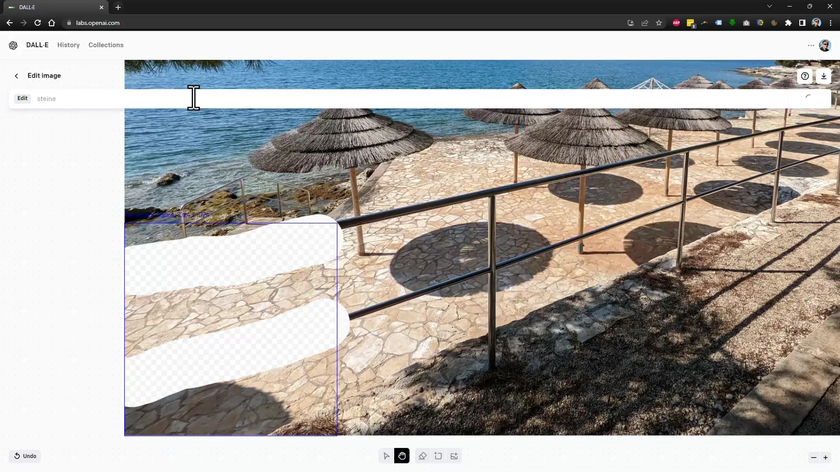Activate the hand/pan tool

(402, 456)
